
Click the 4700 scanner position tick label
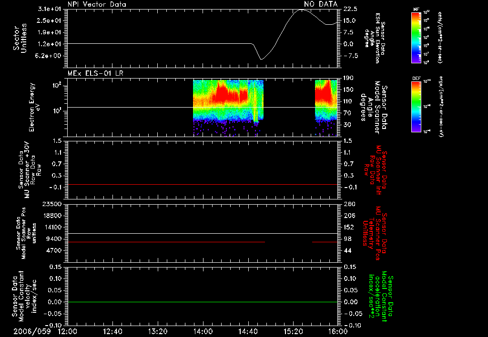pyautogui.click(x=54, y=250)
